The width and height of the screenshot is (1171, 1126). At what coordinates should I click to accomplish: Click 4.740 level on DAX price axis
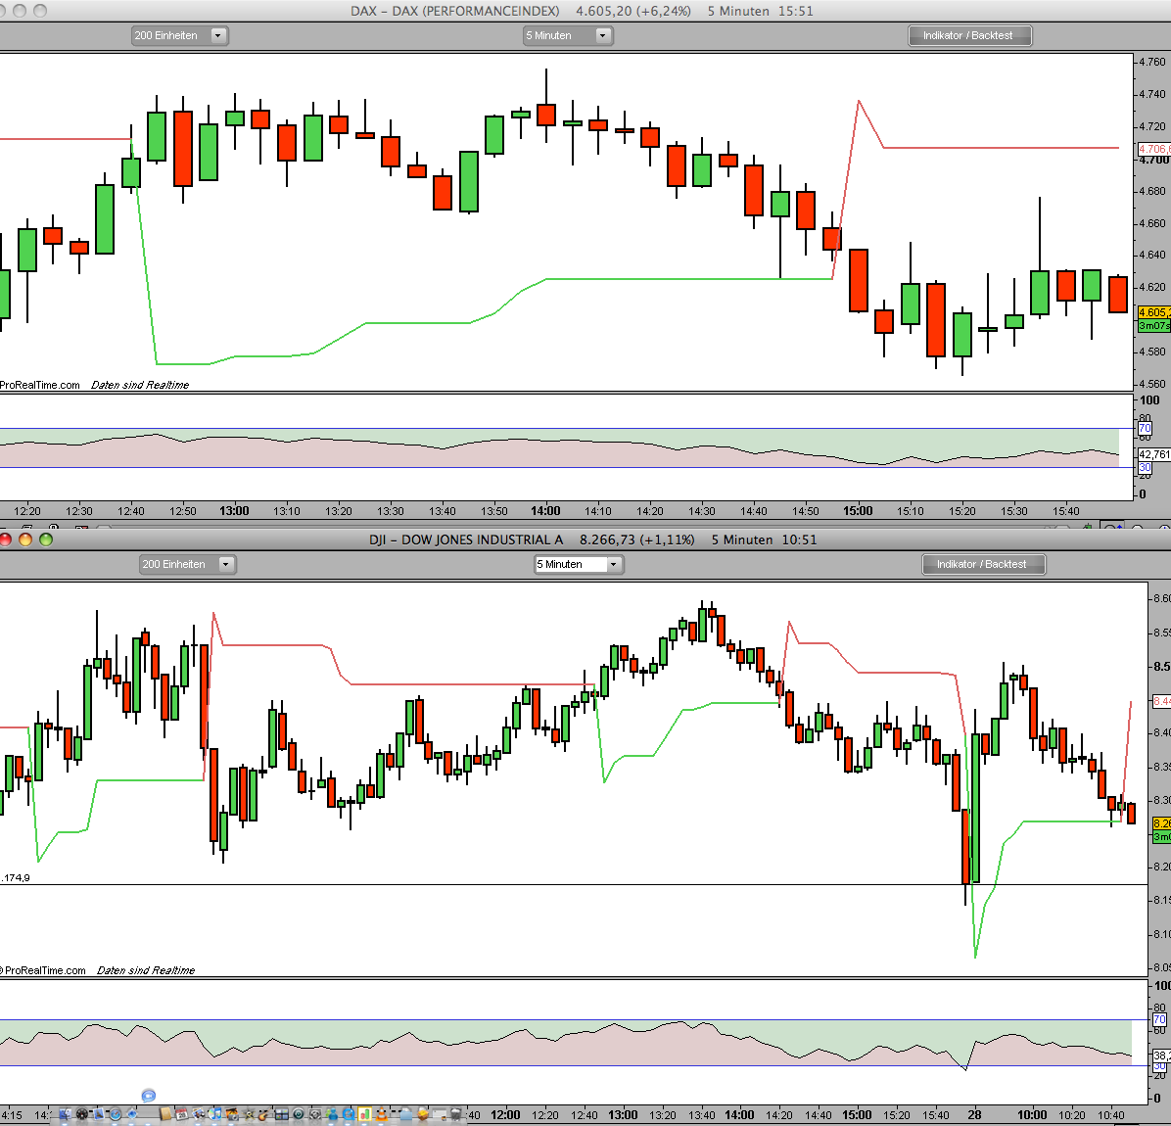point(1151,94)
